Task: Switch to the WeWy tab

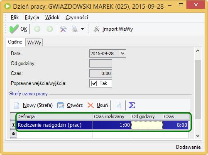Action: (x=34, y=43)
